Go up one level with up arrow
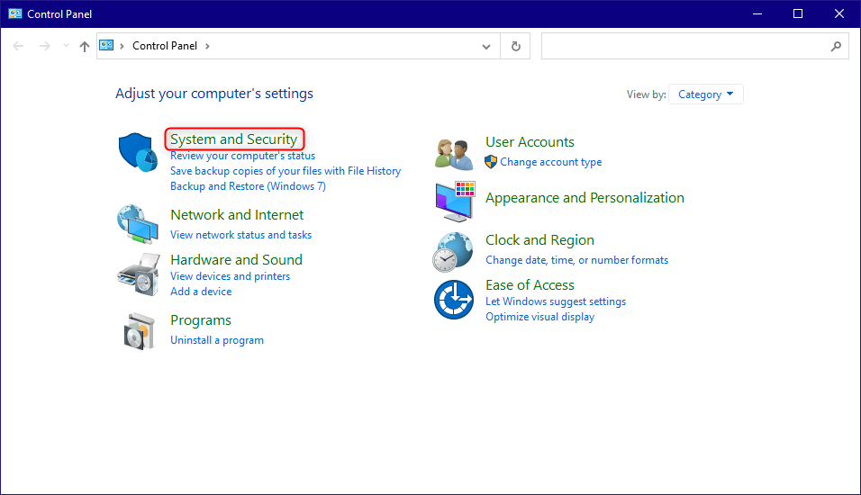 click(x=84, y=47)
